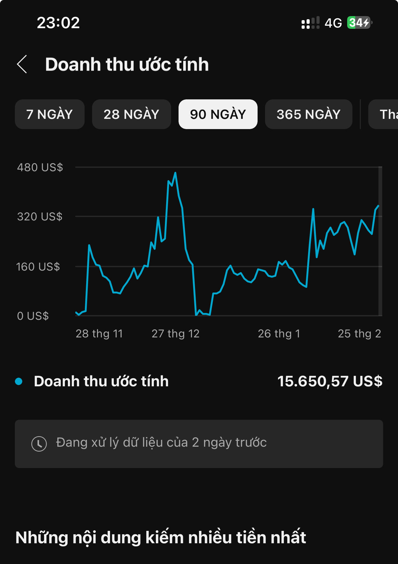Tap the chart's right-end vertical marker
The height and width of the screenshot is (564, 398).
tap(380, 241)
